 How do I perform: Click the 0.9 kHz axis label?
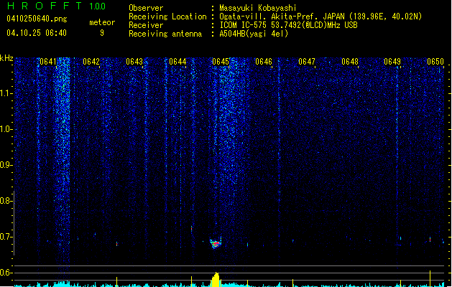[x=6, y=165]
